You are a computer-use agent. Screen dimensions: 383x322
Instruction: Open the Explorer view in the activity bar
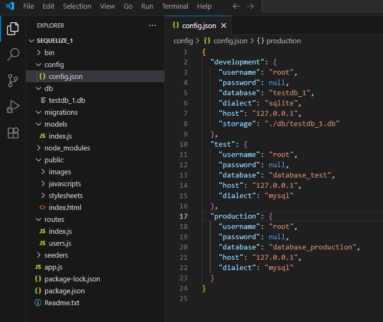click(x=12, y=29)
